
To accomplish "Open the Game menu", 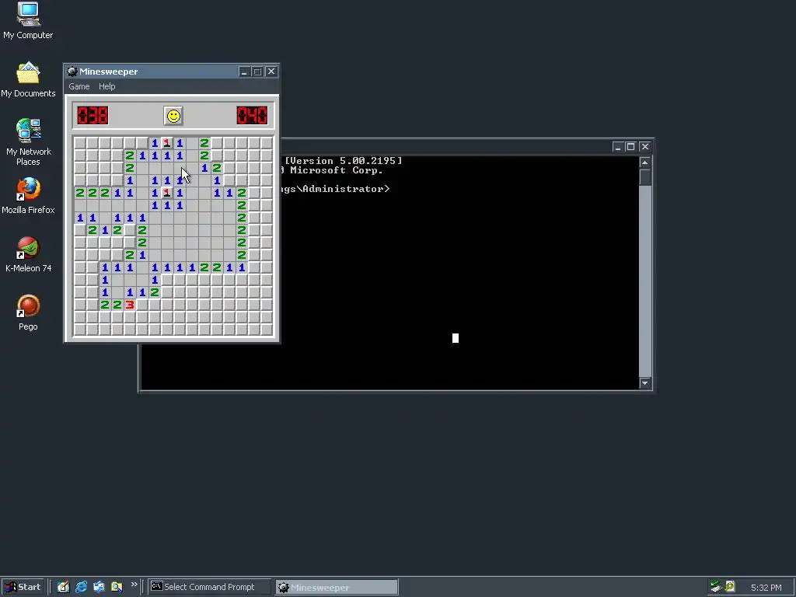I will pyautogui.click(x=79, y=86).
